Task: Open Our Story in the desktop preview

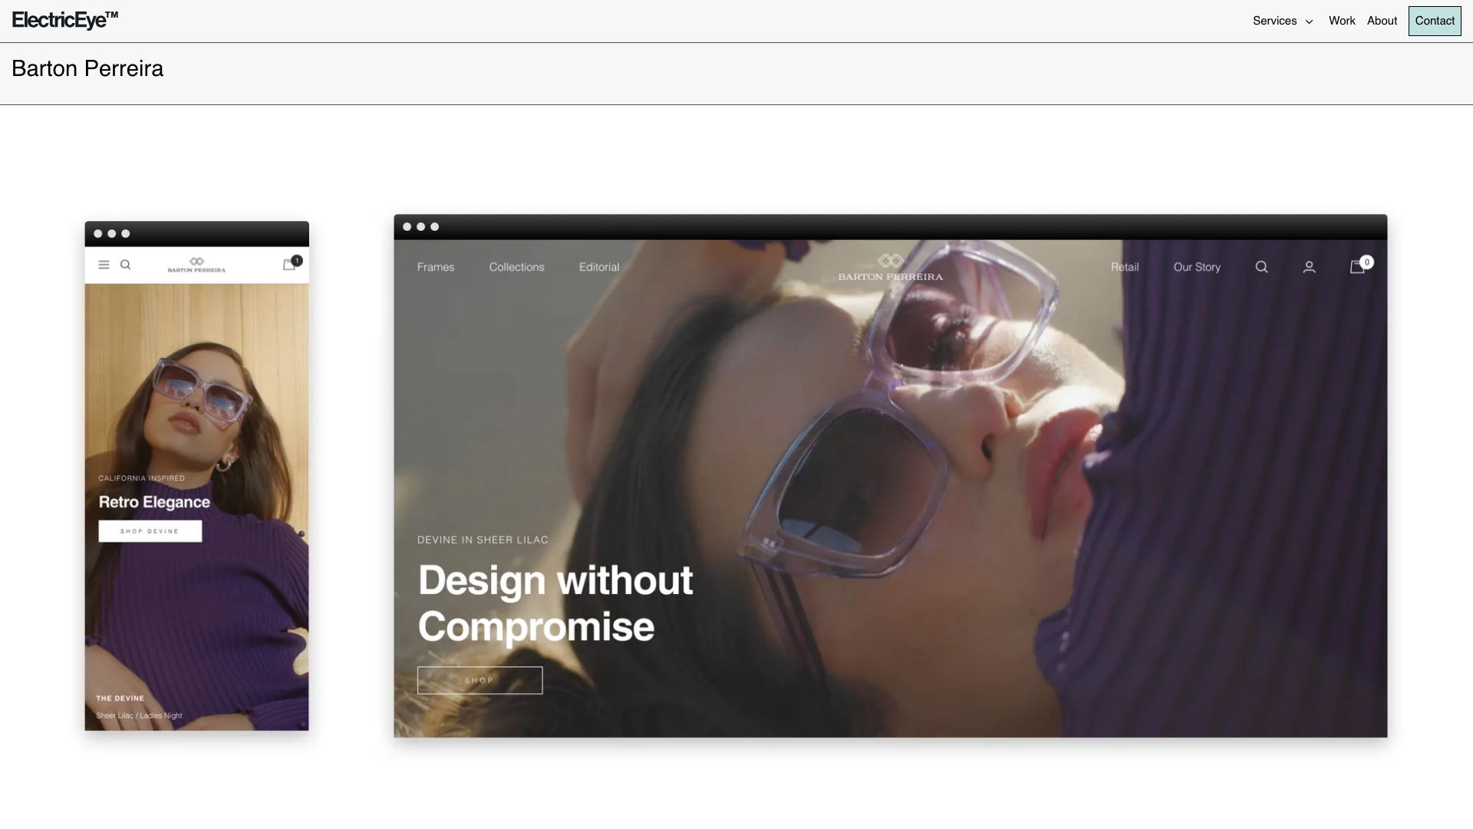Action: [1197, 267]
